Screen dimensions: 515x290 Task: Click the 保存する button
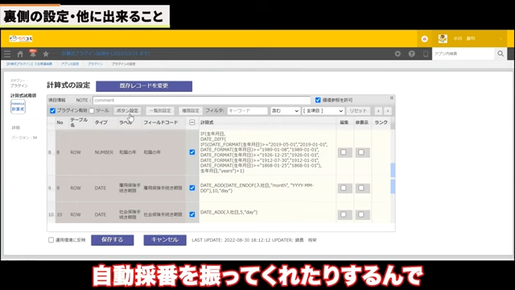pyautogui.click(x=113, y=240)
